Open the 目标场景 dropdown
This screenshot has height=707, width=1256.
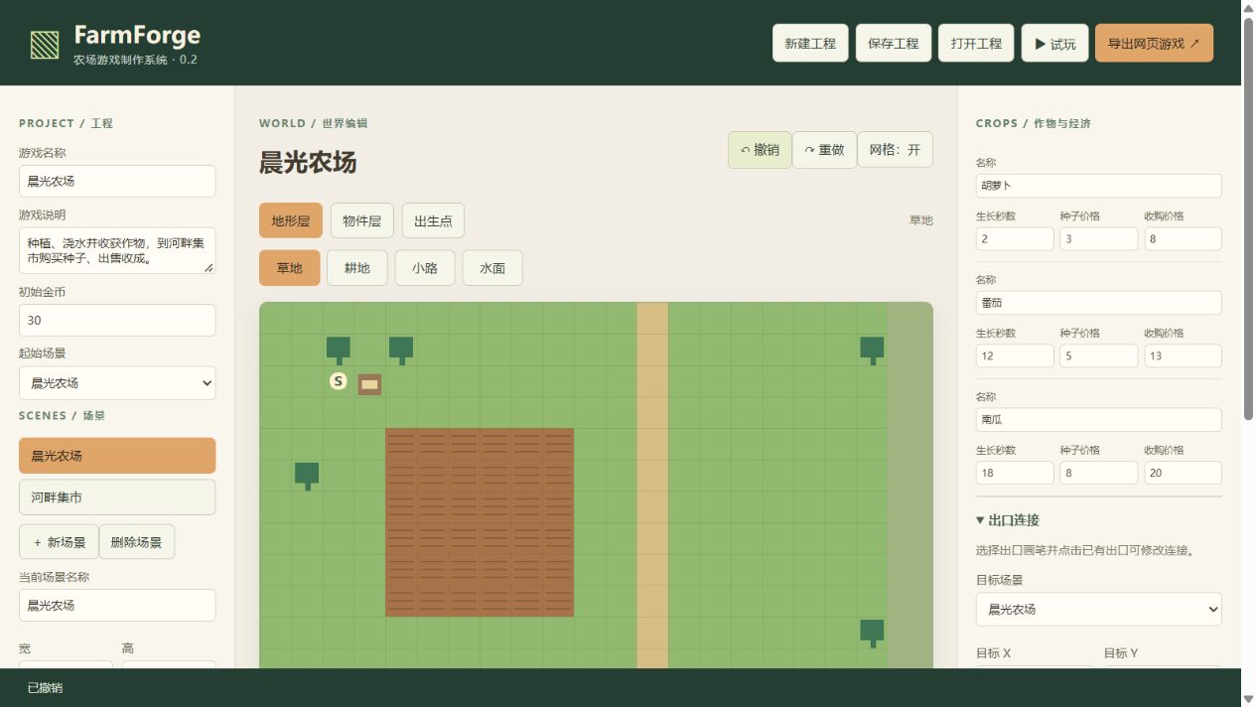[1098, 610]
